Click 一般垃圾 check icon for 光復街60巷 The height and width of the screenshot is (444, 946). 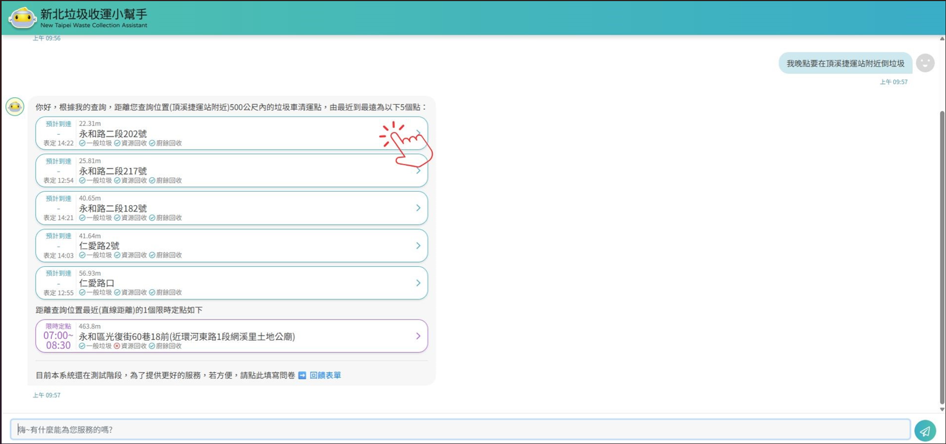pyautogui.click(x=82, y=346)
